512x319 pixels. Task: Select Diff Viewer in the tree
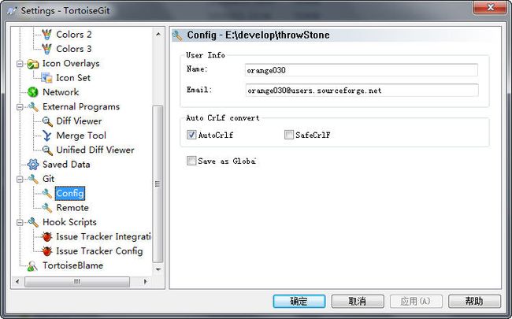79,121
